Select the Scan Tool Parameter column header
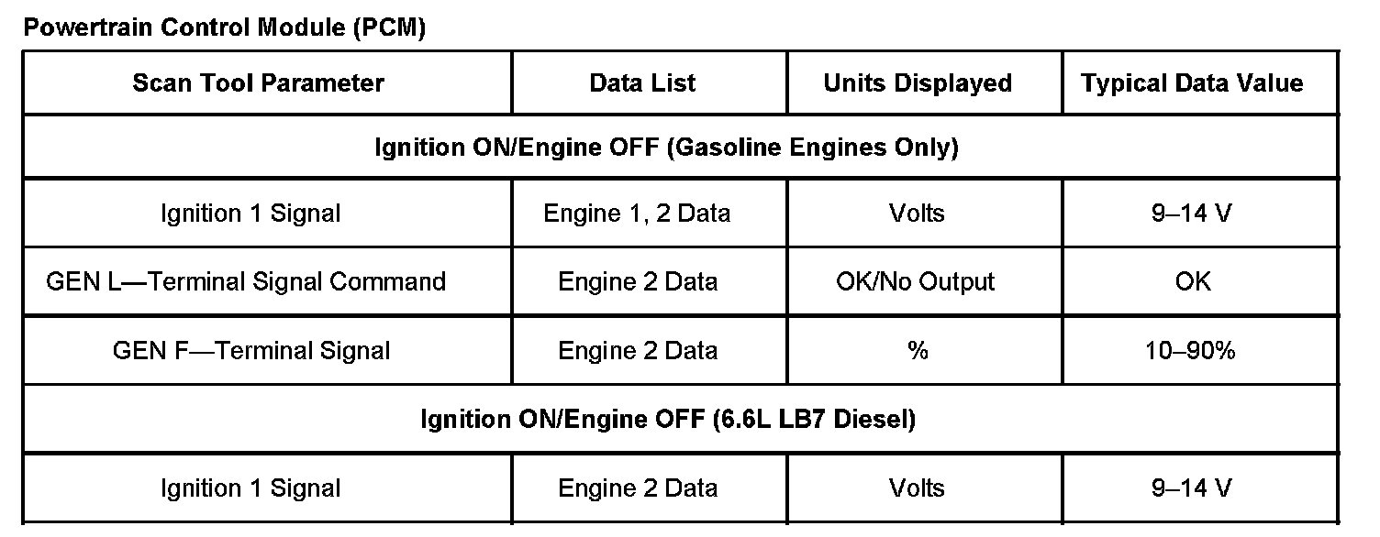This screenshot has width=1380, height=537. pos(258,83)
